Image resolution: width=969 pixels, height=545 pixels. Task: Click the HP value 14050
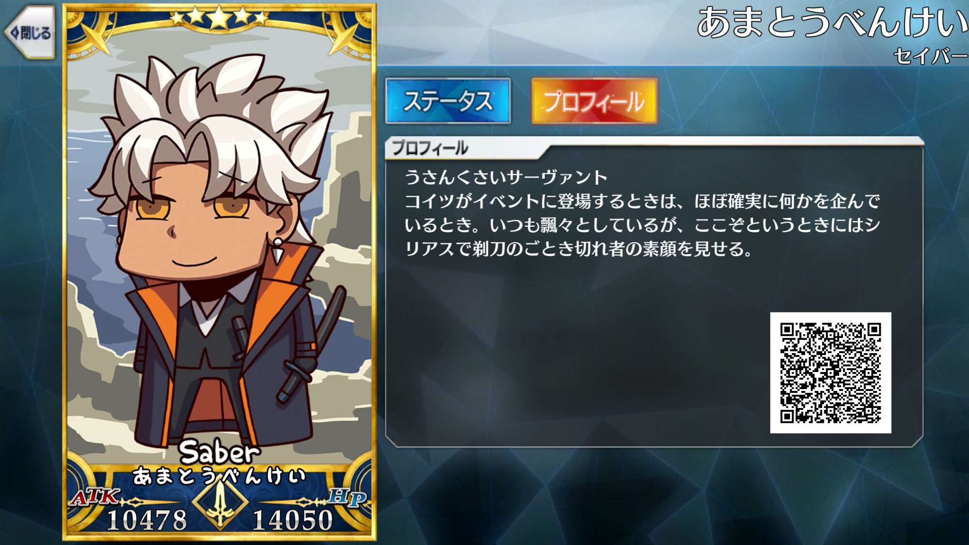coord(293,520)
